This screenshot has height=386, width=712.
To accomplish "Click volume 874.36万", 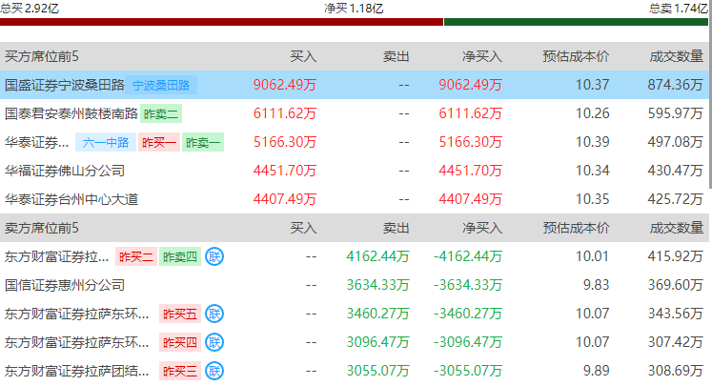I will [676, 85].
